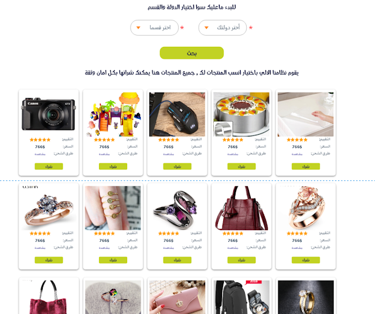Click the gaming mouse product image
This screenshot has height=314, width=375.
click(x=177, y=114)
